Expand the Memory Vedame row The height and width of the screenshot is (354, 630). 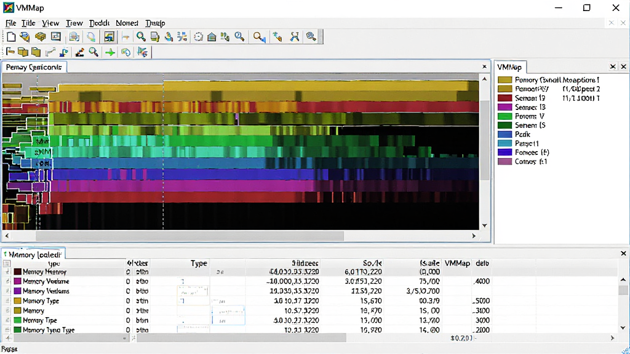click(7, 281)
